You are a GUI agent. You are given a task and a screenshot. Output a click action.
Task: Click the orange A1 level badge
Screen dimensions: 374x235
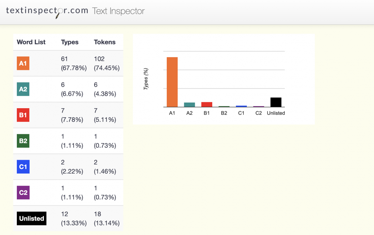click(23, 63)
